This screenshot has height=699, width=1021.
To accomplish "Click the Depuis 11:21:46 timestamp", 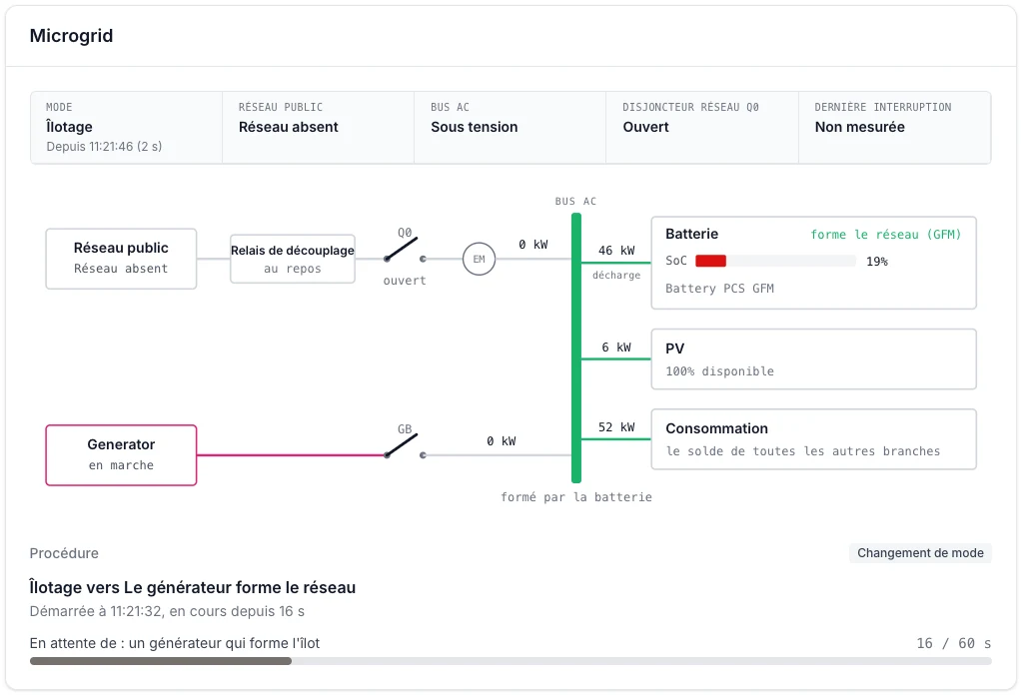I will [x=104, y=147].
